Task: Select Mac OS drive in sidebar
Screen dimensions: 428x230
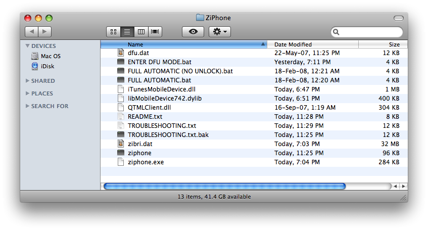Action: (50, 56)
